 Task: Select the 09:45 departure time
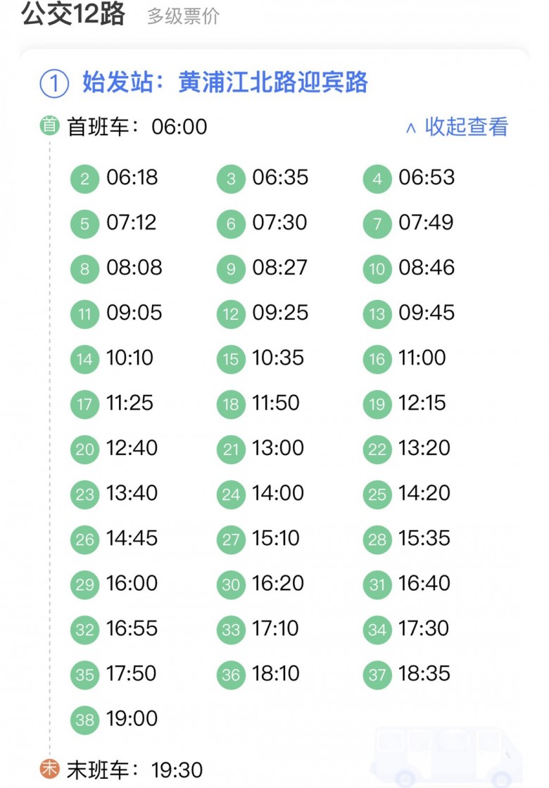click(x=427, y=313)
